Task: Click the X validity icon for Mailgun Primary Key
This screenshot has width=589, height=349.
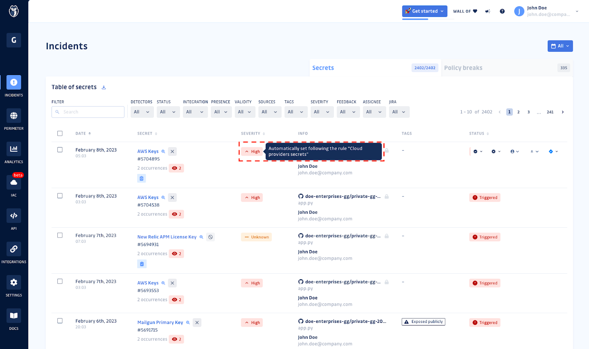Action: [197, 323]
